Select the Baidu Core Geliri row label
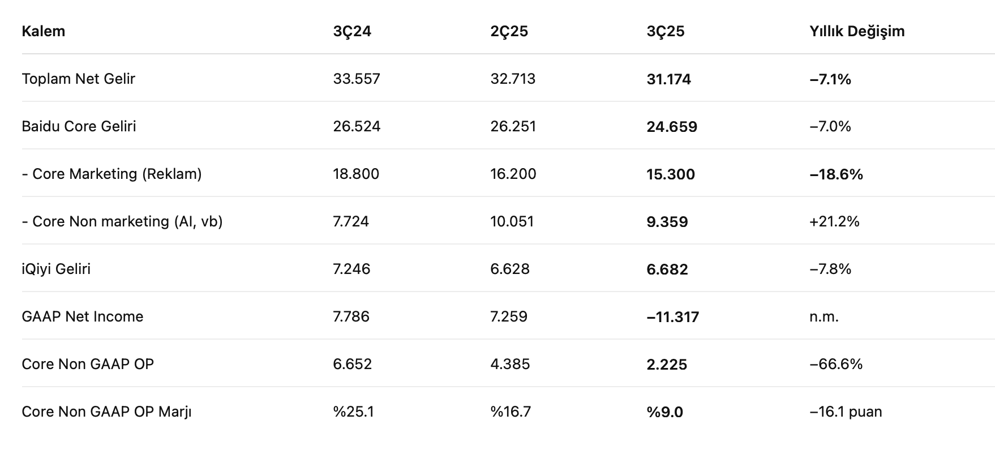 [x=79, y=126]
